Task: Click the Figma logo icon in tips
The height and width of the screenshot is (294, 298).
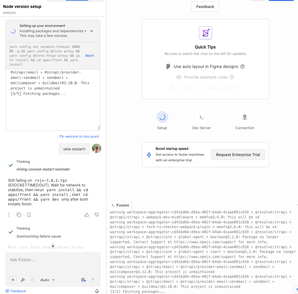Action: point(168,66)
